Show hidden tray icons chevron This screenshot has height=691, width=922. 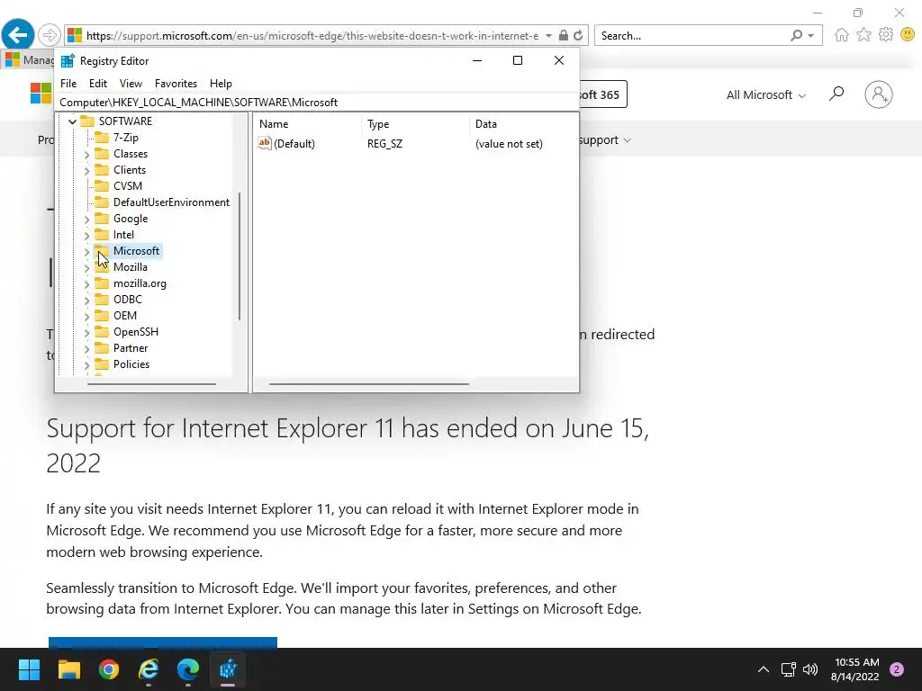click(764, 669)
